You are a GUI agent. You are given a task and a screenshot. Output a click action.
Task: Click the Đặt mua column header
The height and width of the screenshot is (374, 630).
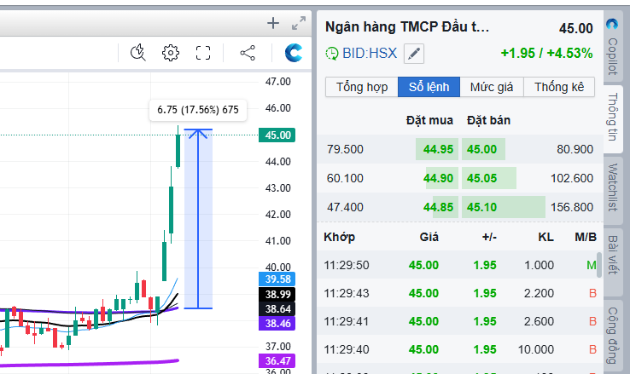tap(429, 120)
